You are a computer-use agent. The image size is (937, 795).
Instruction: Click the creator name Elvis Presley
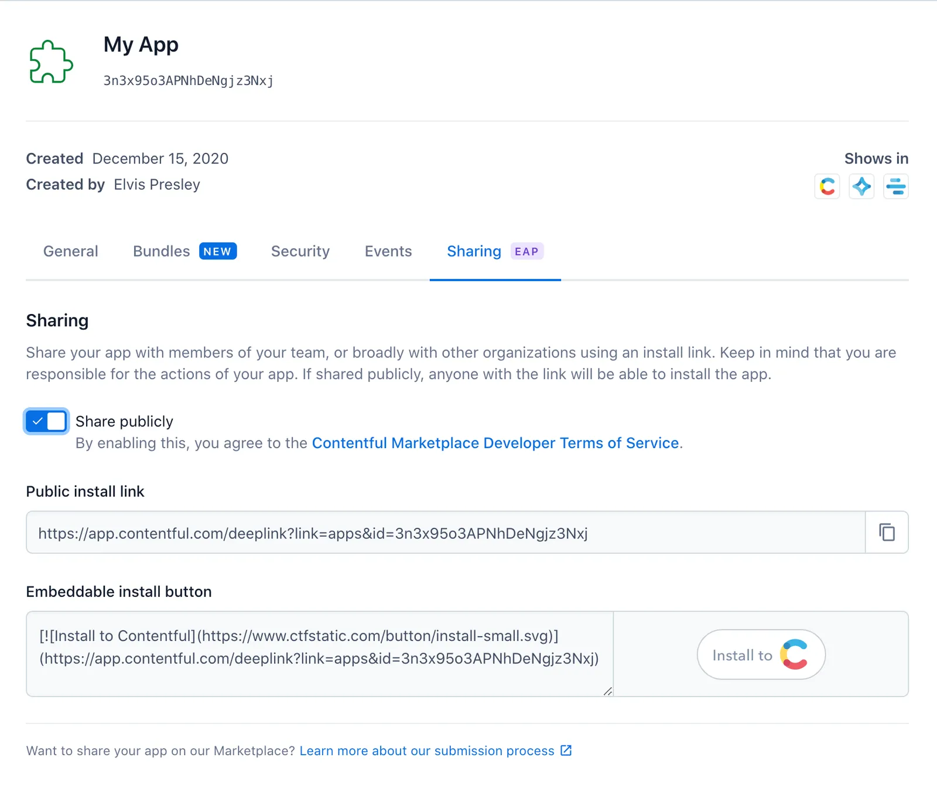tap(157, 185)
